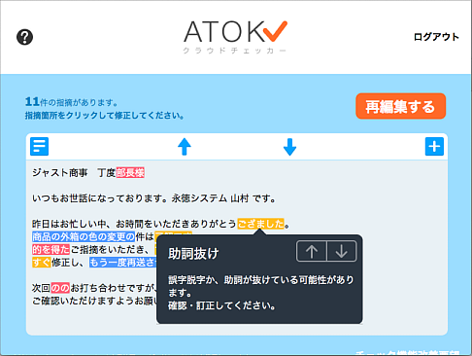Click the 11件の指摘があります text
Image resolution: width=472 pixels, height=356 pixels.
pos(71,102)
